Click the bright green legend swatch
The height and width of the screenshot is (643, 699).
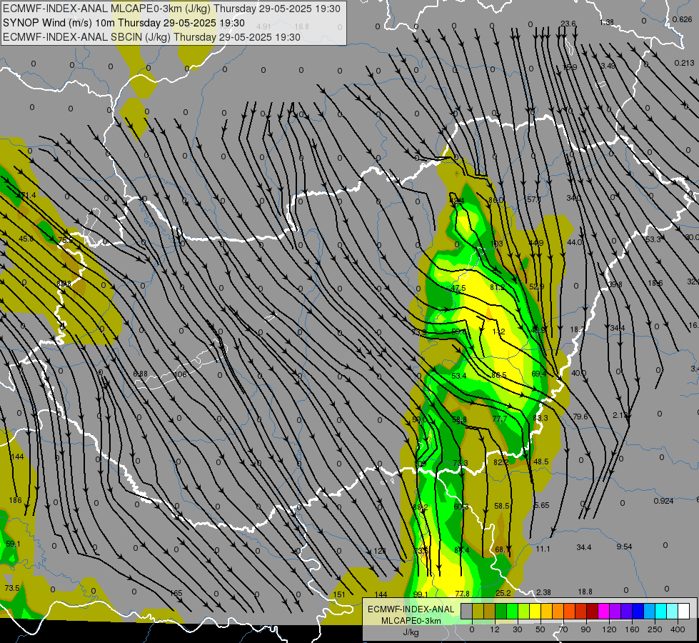coord(512,611)
